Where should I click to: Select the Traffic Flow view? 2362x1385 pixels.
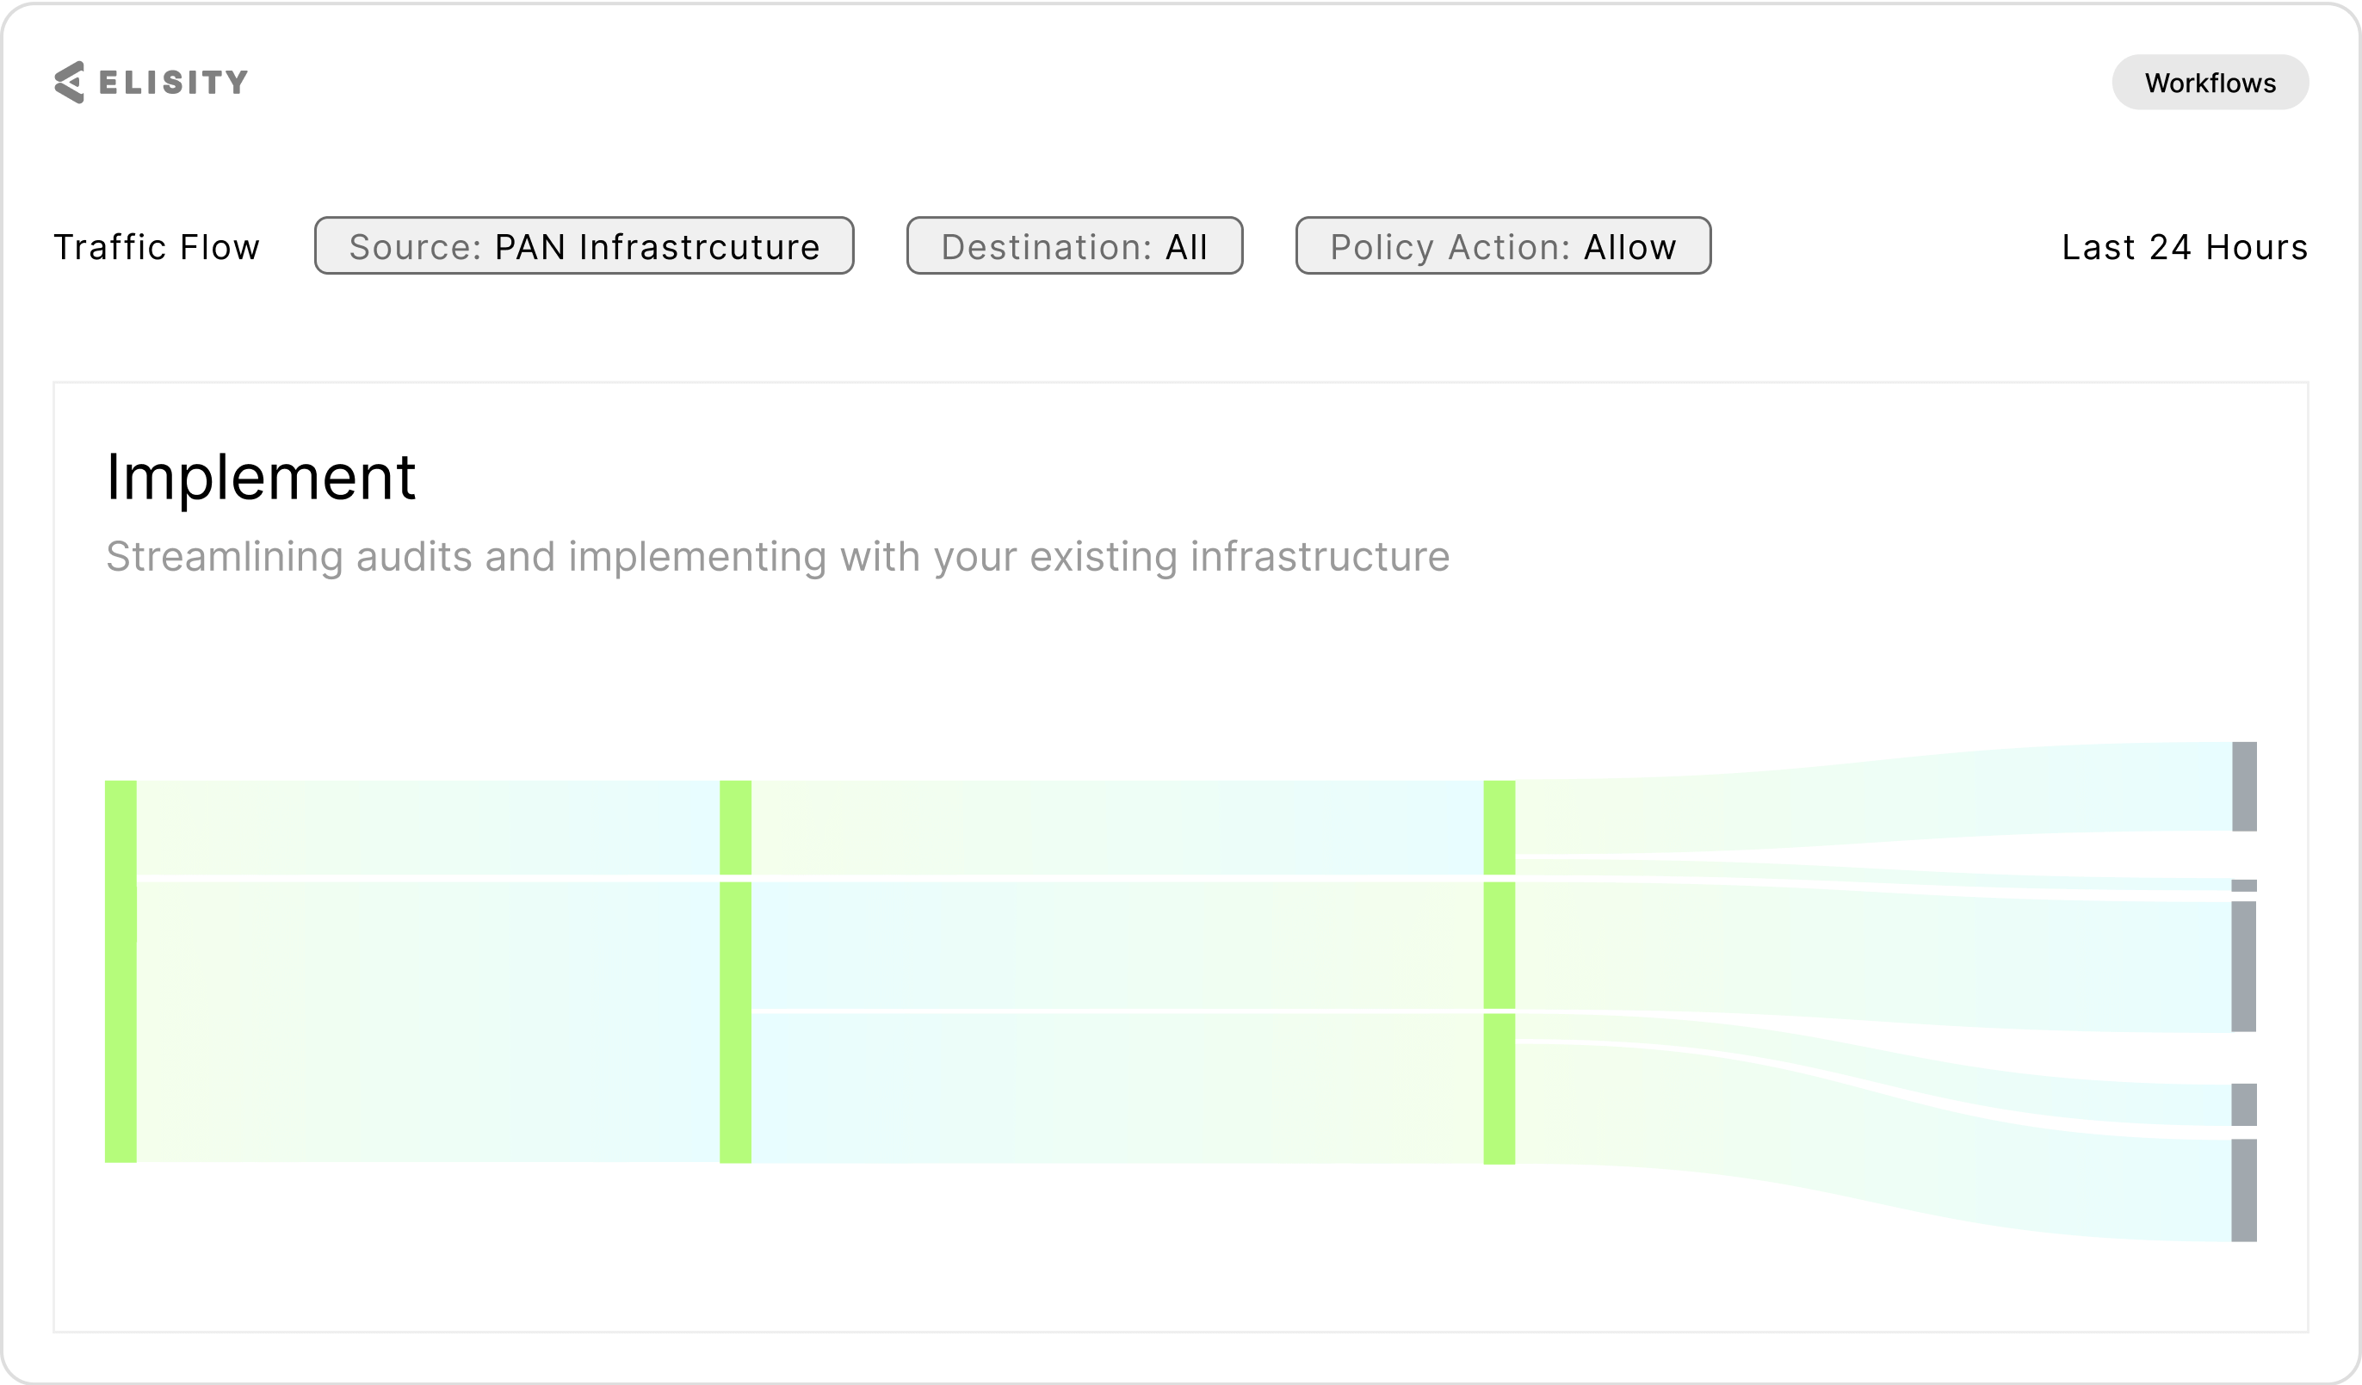point(157,246)
